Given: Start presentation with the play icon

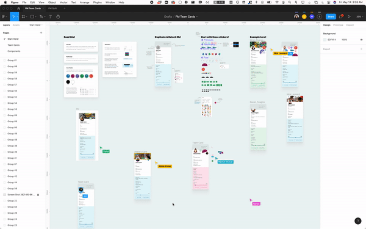Looking at the screenshot, I should click(x=349, y=16).
